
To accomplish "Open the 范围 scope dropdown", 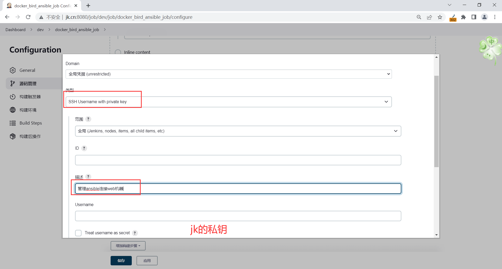I will pos(238,131).
